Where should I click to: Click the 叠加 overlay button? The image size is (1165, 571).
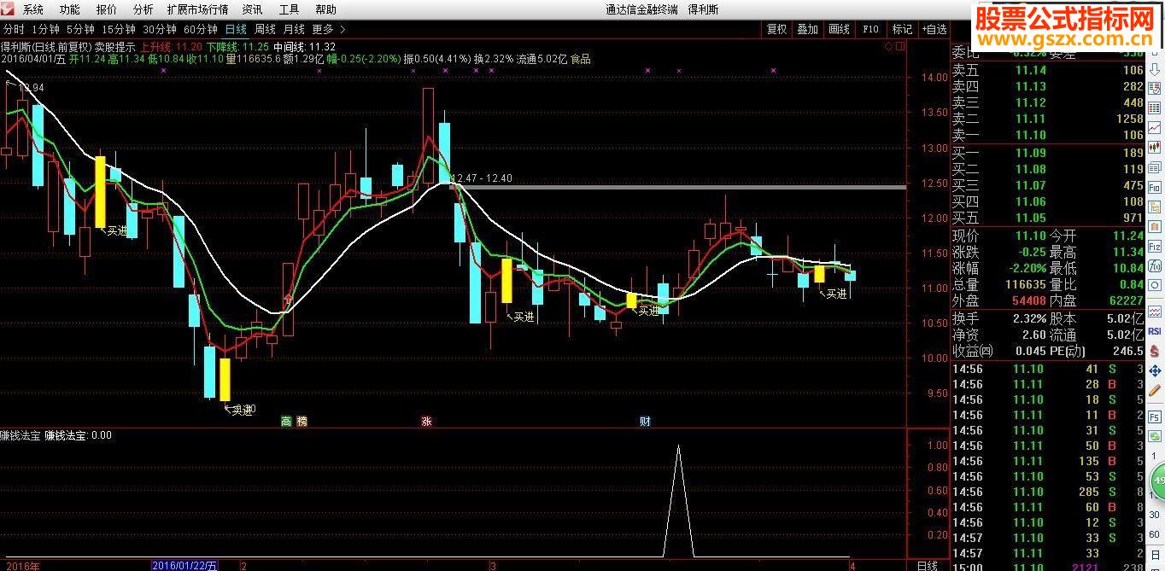[x=807, y=29]
